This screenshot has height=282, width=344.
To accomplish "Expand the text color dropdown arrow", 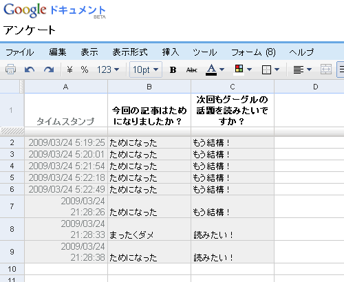I will point(222,69).
